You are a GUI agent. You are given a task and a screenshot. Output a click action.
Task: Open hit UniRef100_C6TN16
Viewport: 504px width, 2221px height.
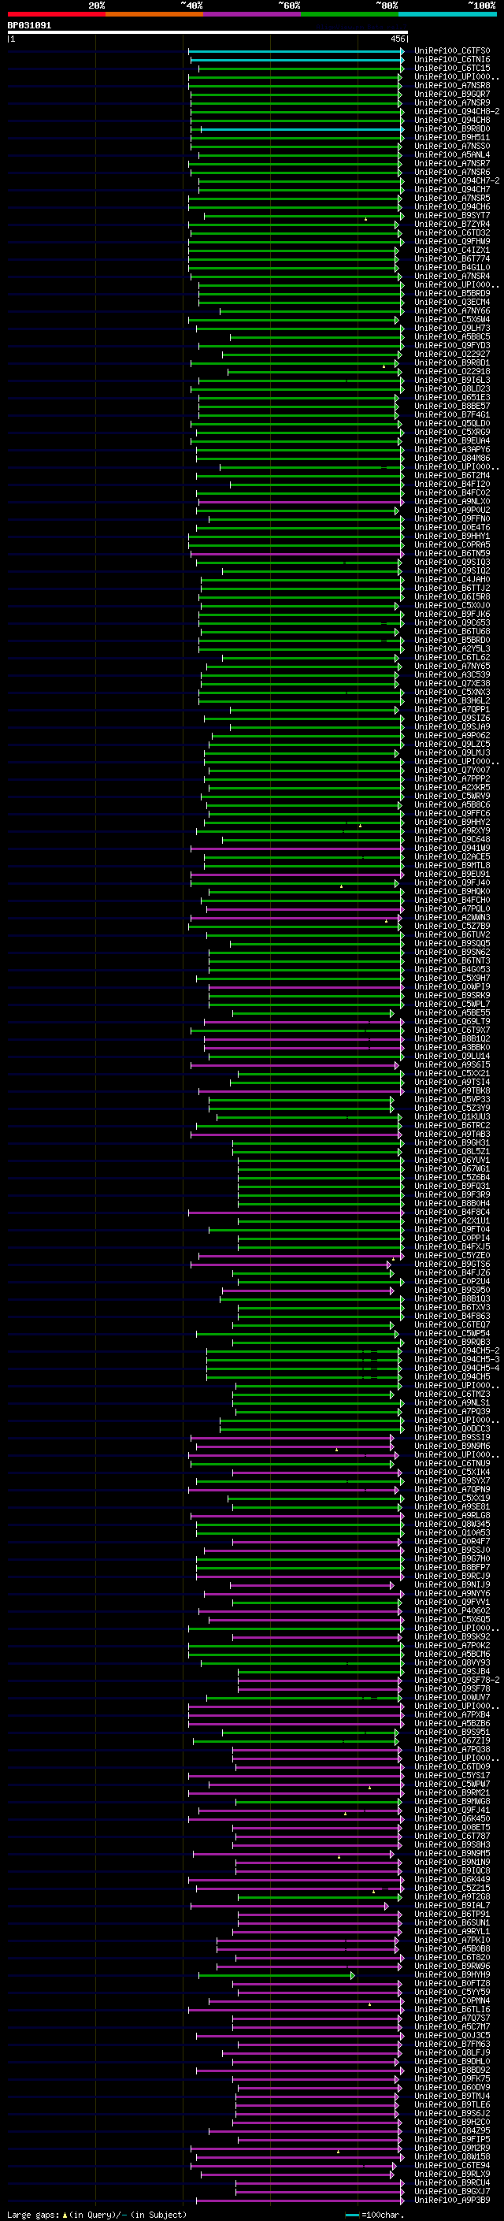click(452, 60)
